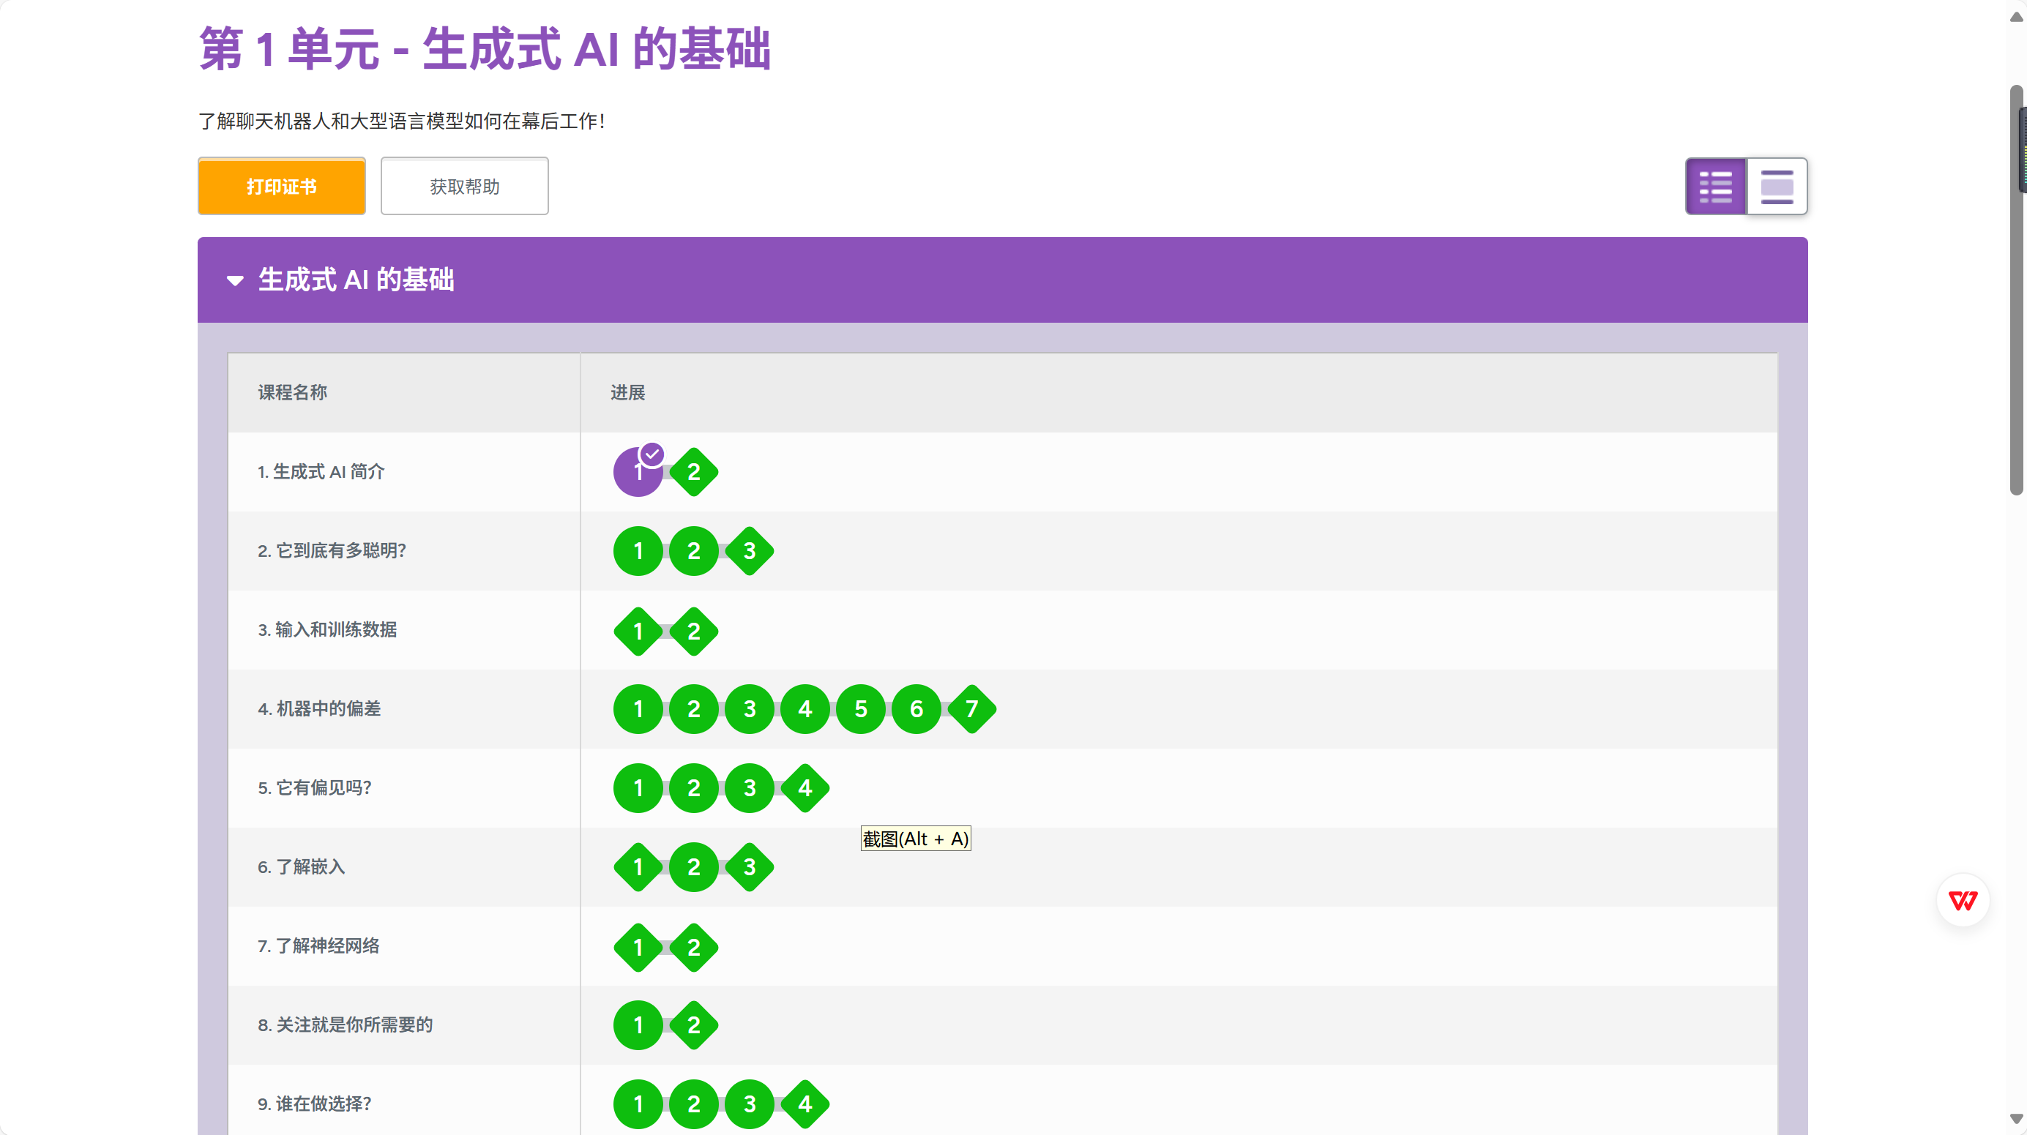Open diamond level 4 in 谁在做选择 row
The height and width of the screenshot is (1135, 2027).
(x=805, y=1104)
